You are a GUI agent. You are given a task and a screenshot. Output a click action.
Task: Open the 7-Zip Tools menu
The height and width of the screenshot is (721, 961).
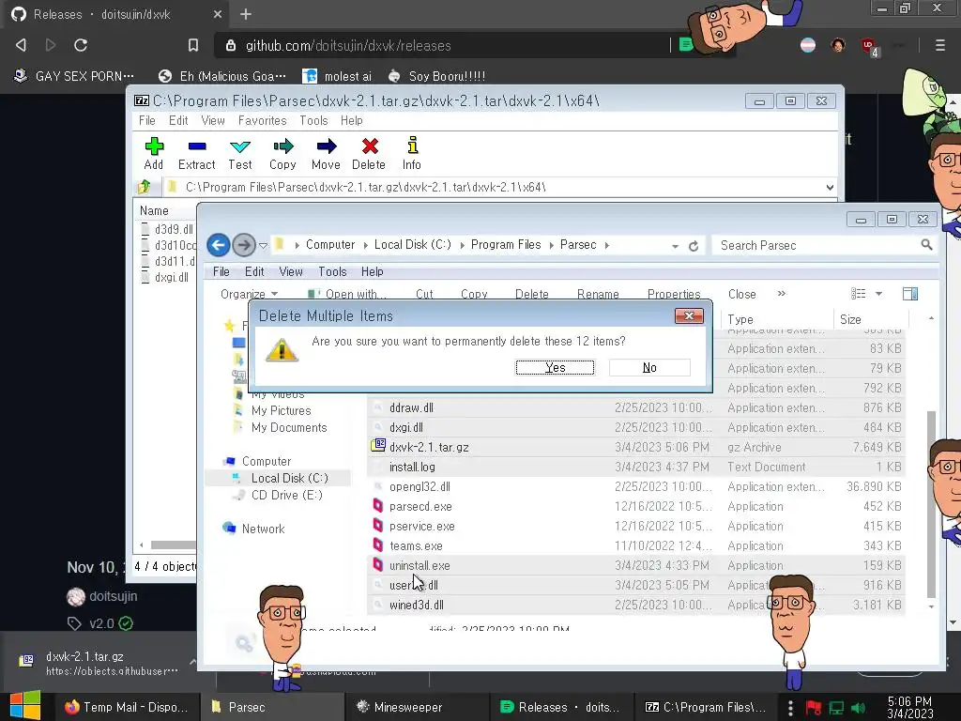click(313, 121)
